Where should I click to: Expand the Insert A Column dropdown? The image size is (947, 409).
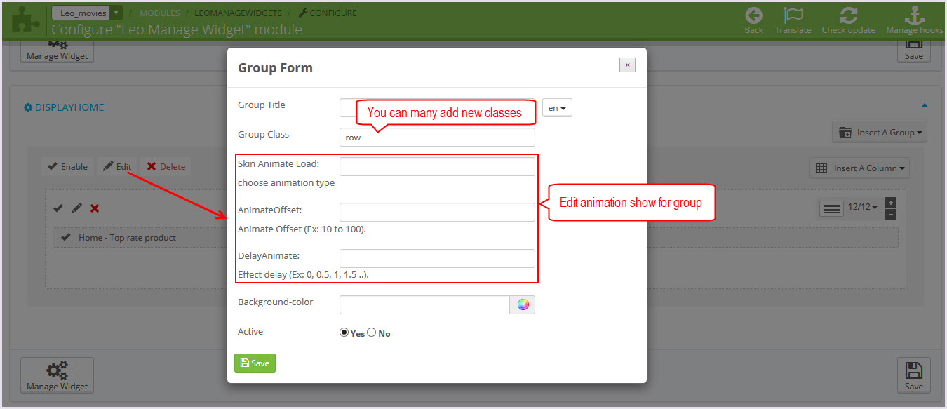point(860,168)
